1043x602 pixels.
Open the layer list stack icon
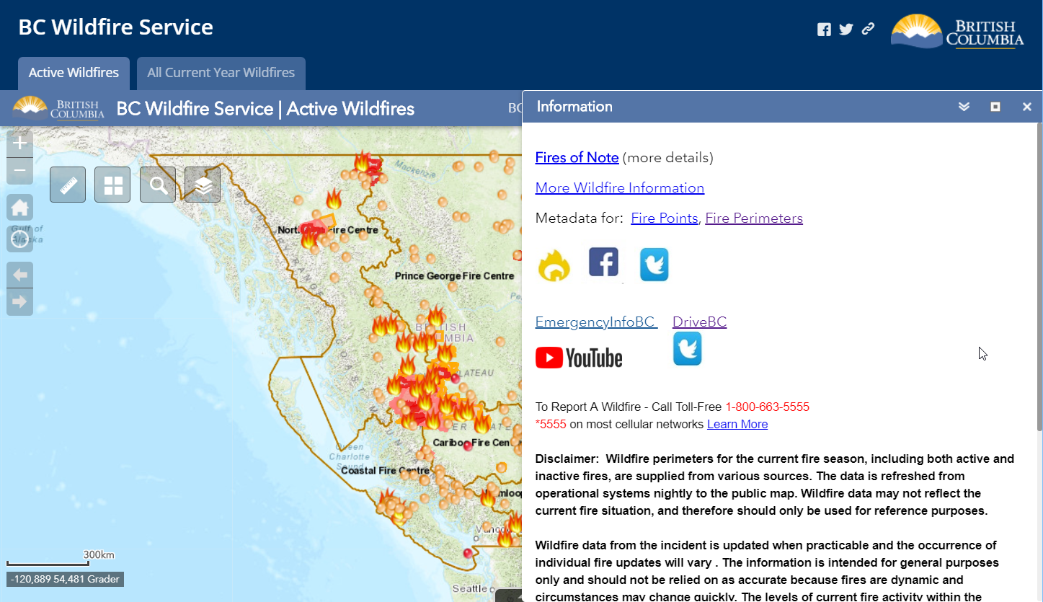pyautogui.click(x=203, y=185)
